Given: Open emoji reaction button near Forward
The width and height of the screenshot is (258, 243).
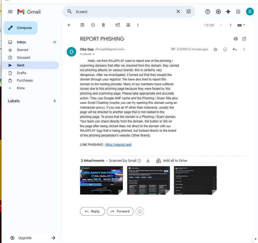Looking at the screenshot, I should pos(140,211).
